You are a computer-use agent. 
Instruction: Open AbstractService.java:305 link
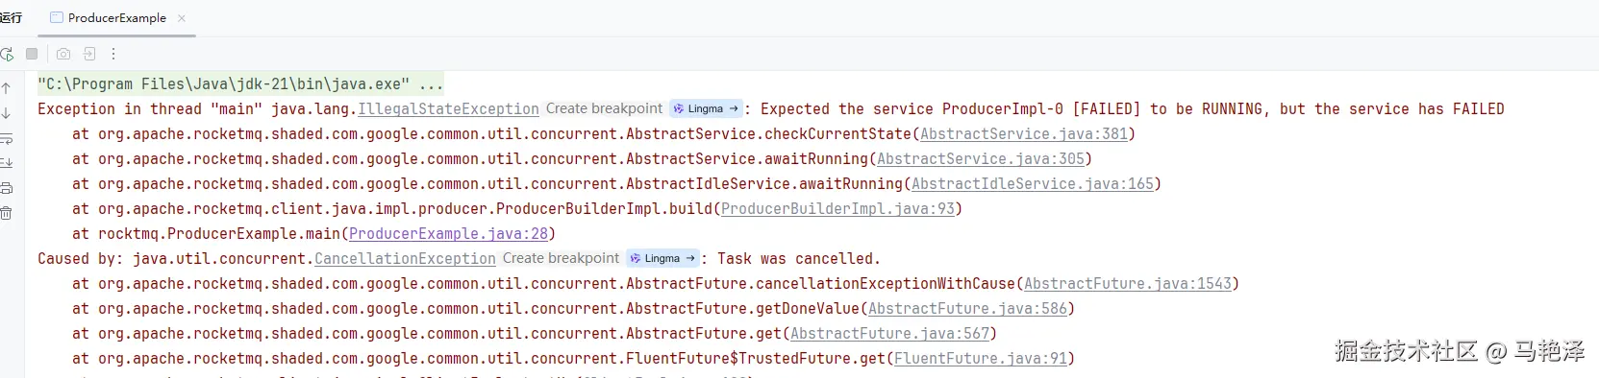[981, 159]
